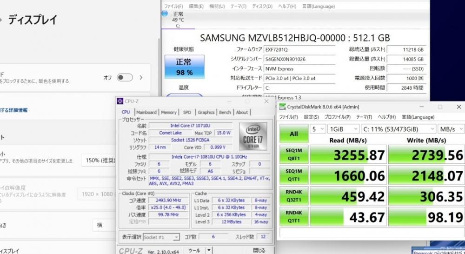Image resolution: width=465 pixels, height=254 pixels.
Task: Open ディスク(D) menu in CrystalDiskInfo
Action: click(262, 6)
